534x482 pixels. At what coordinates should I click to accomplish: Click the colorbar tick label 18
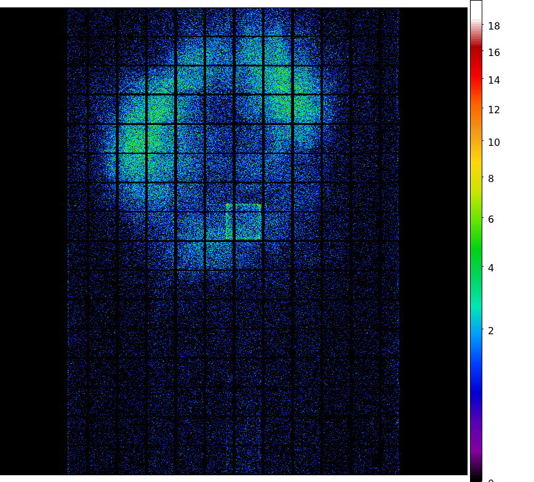(494, 26)
